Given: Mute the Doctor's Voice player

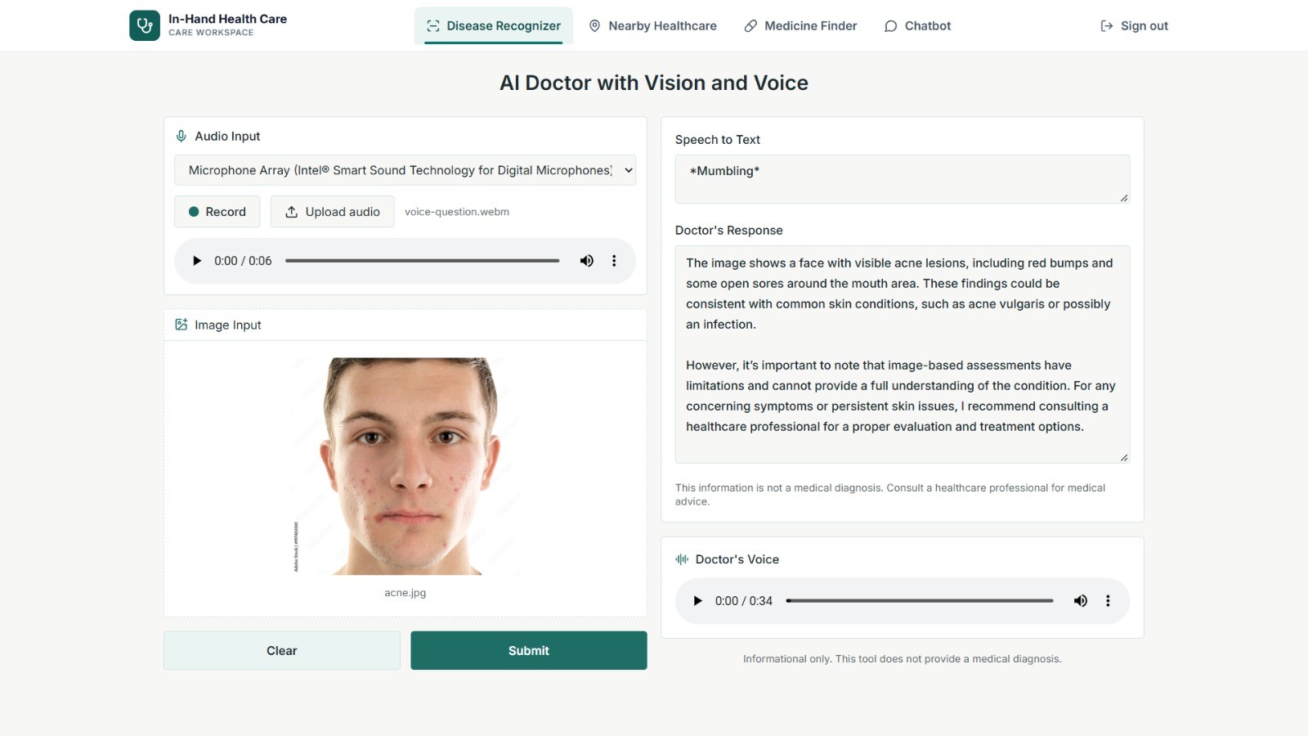Looking at the screenshot, I should [1080, 601].
